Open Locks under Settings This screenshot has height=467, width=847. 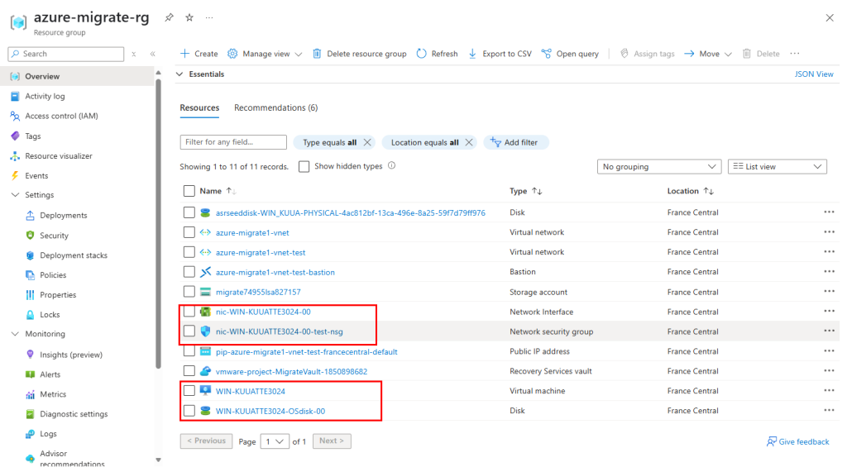pyautogui.click(x=50, y=315)
